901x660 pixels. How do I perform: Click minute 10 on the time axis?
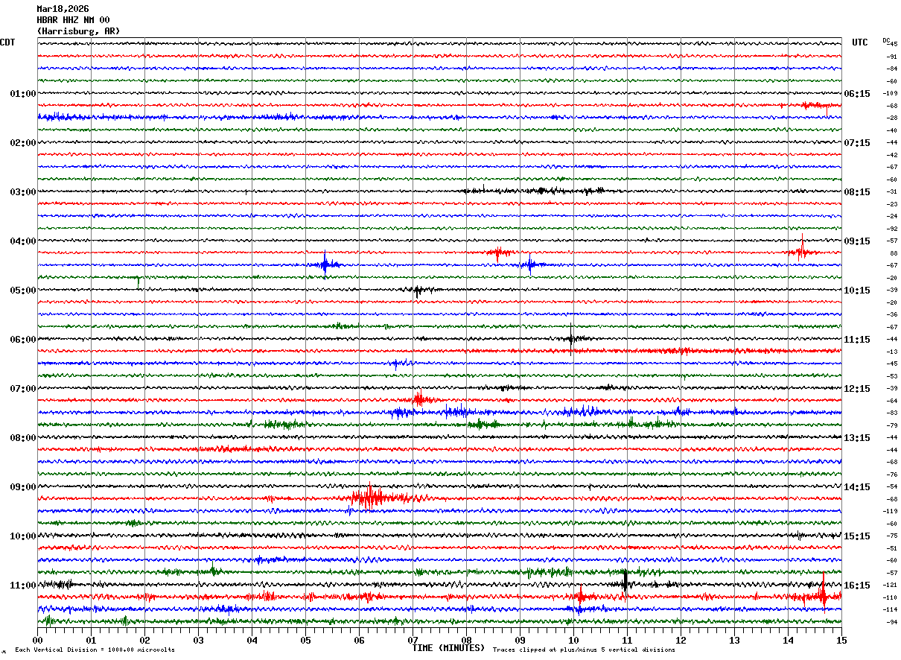point(573,640)
